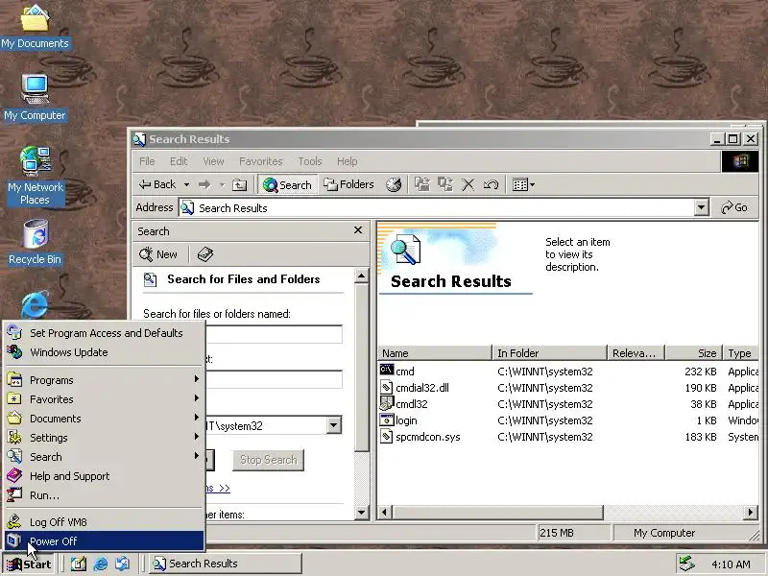This screenshot has height=576, width=768.
Task: Expand Favorites submenu in Start menu
Action: 105,398
